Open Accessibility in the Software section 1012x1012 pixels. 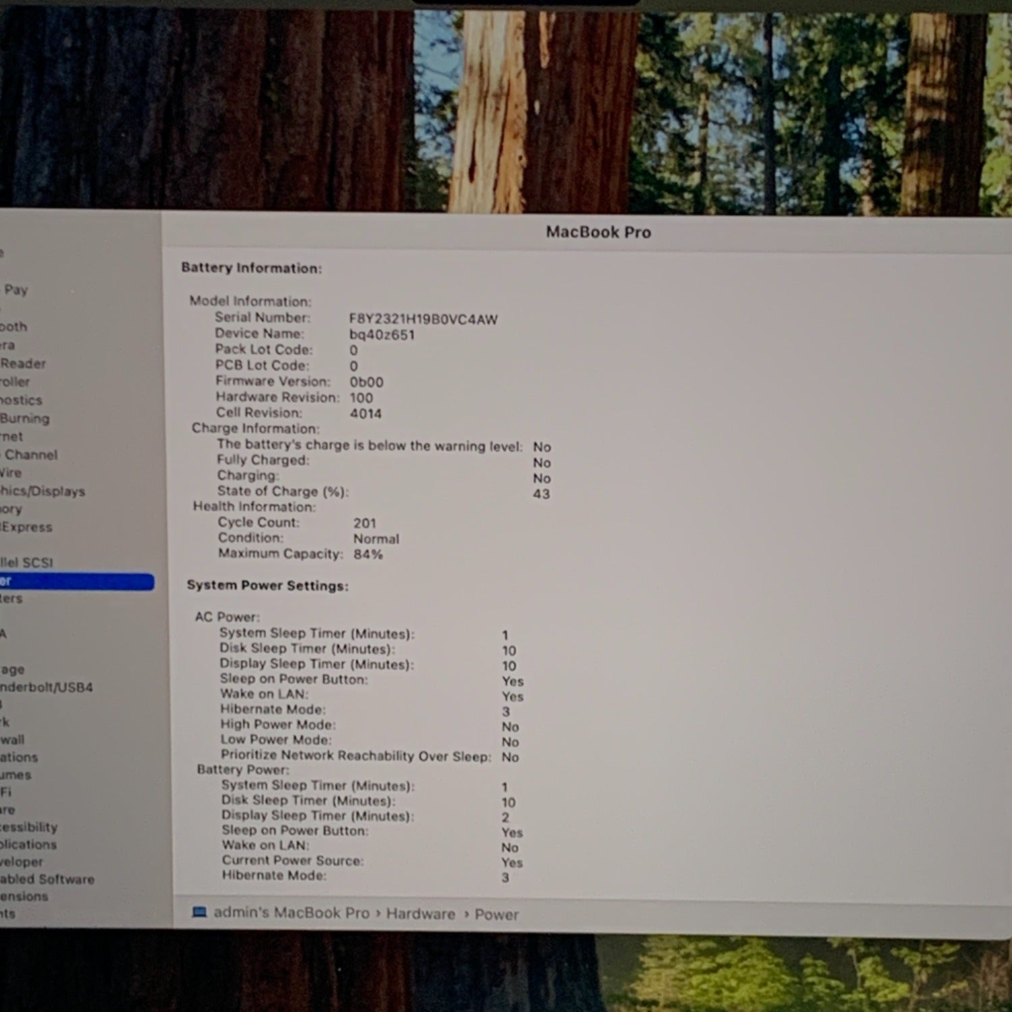point(29,827)
